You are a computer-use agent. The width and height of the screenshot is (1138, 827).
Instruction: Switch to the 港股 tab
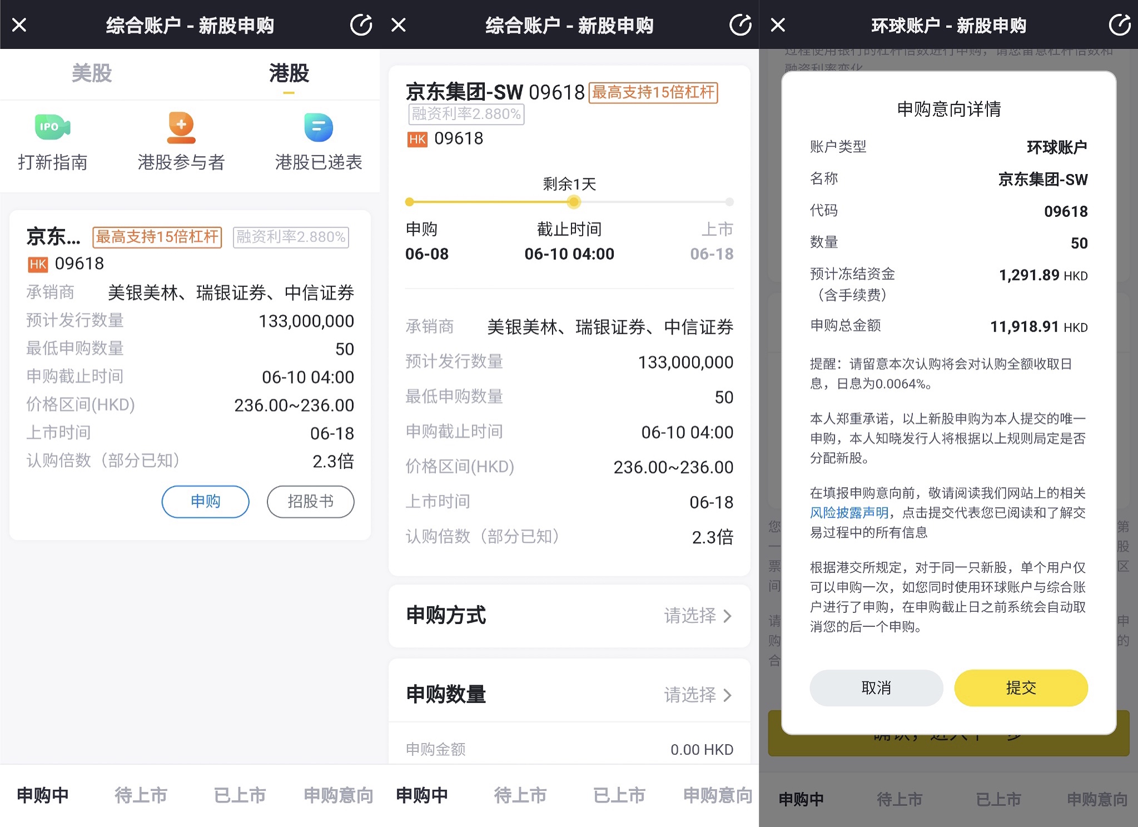click(x=289, y=73)
